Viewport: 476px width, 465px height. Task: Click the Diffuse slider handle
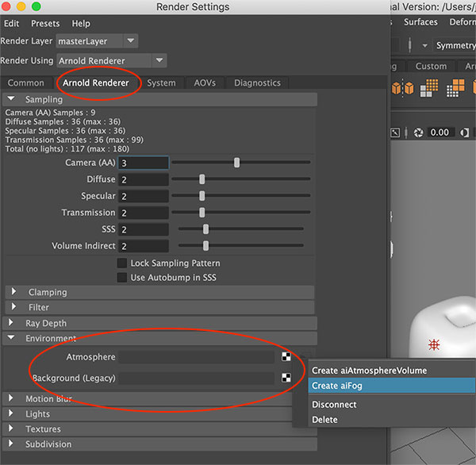pos(202,179)
